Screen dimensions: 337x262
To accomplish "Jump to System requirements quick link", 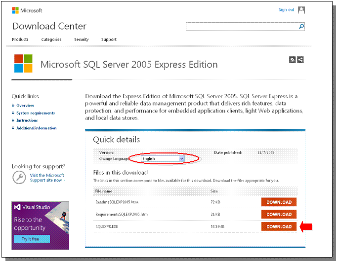I will click(x=36, y=113).
